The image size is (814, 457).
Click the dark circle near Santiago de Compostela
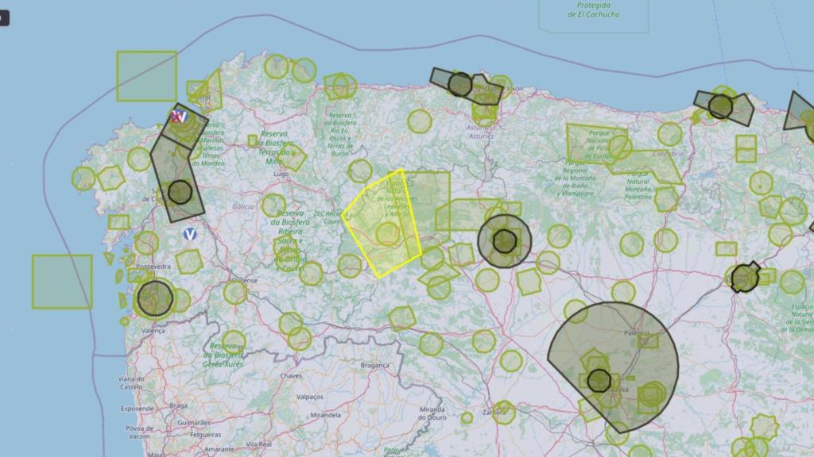(180, 192)
